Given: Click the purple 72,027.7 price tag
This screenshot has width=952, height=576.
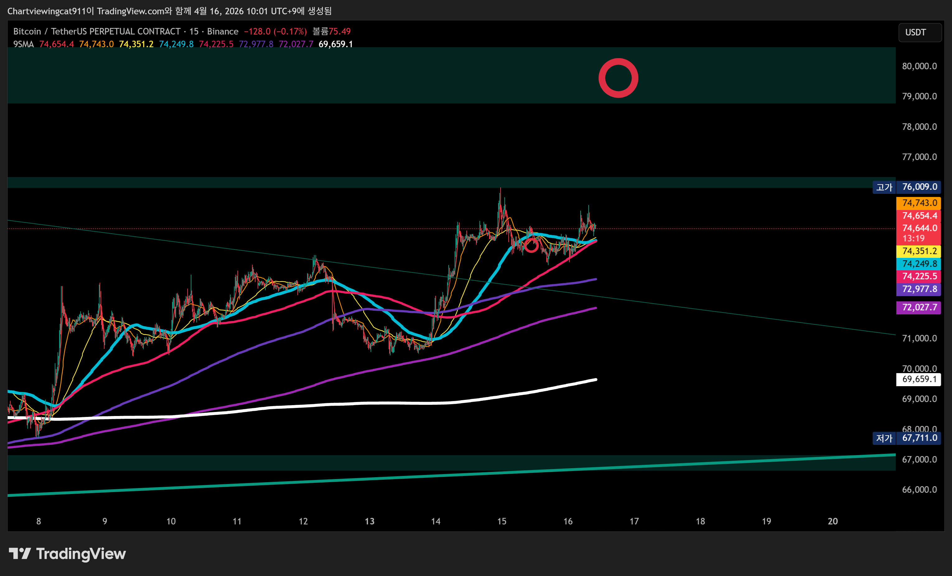Looking at the screenshot, I should (x=919, y=308).
